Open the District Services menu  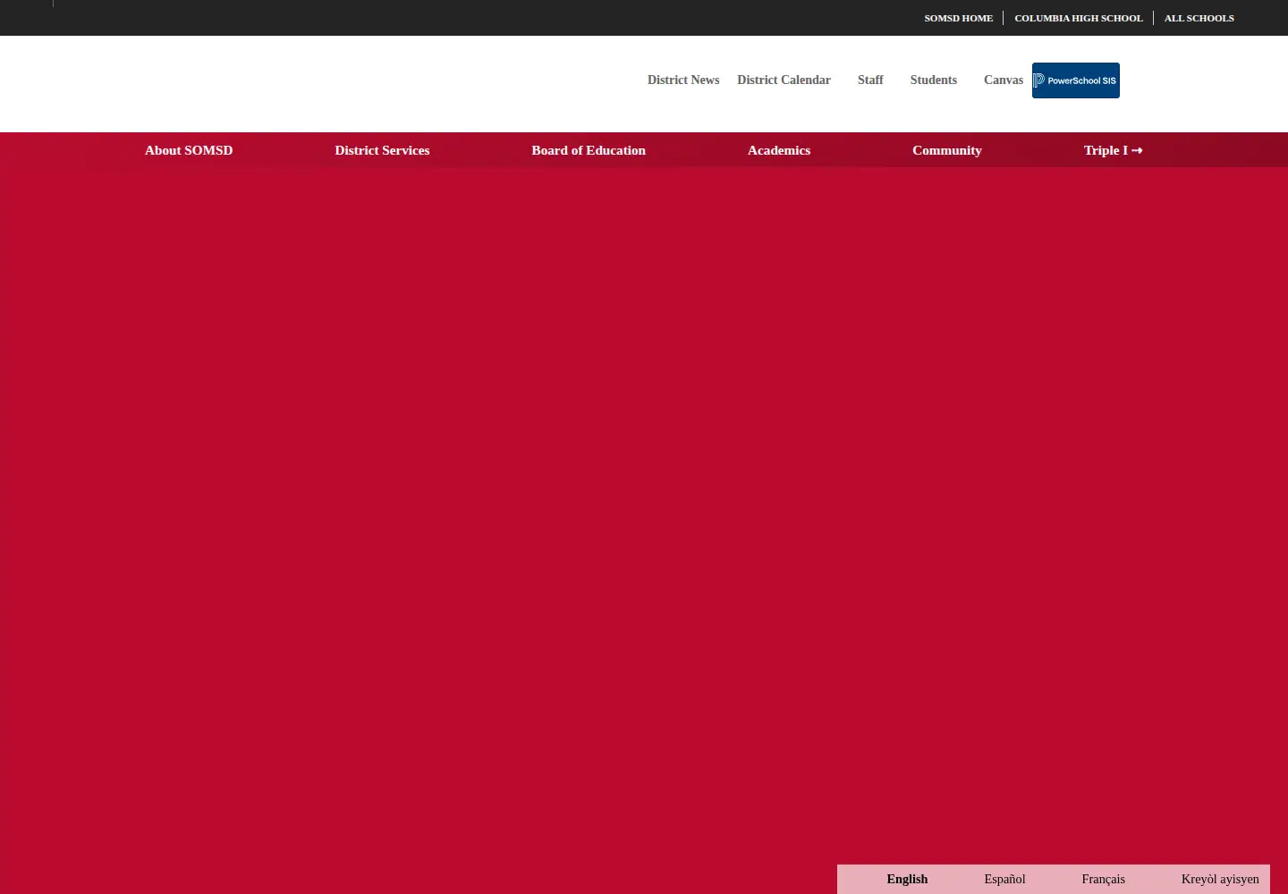(x=382, y=150)
